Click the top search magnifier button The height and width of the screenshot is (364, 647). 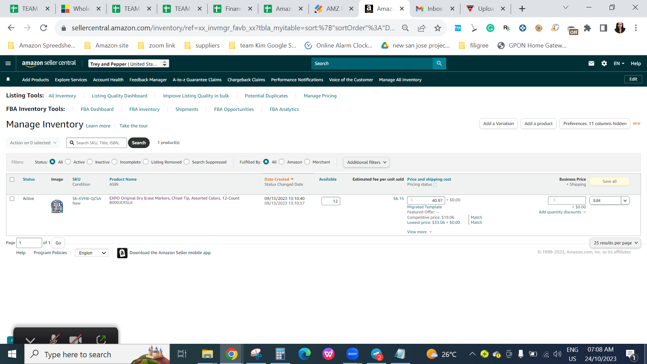(439, 63)
